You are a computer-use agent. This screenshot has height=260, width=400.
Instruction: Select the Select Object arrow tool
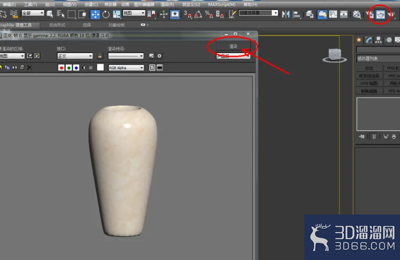point(50,14)
